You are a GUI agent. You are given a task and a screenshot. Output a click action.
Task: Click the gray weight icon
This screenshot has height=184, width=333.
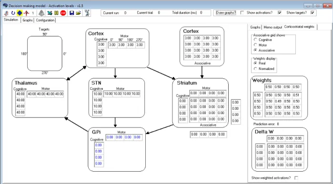tap(41, 13)
